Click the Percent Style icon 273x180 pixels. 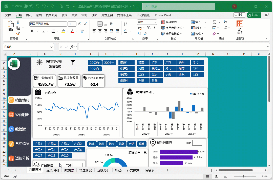tap(149, 28)
